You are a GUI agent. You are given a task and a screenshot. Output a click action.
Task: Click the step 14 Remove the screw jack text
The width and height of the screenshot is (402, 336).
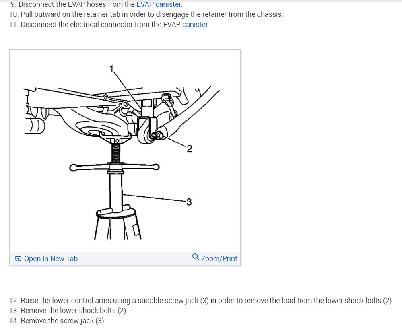[x=58, y=321]
